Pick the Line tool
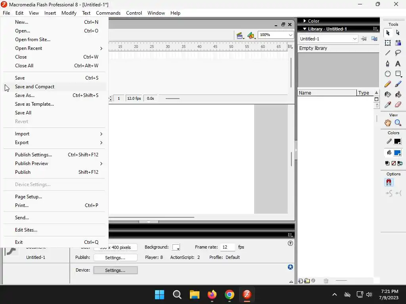The width and height of the screenshot is (406, 304). tap(388, 53)
